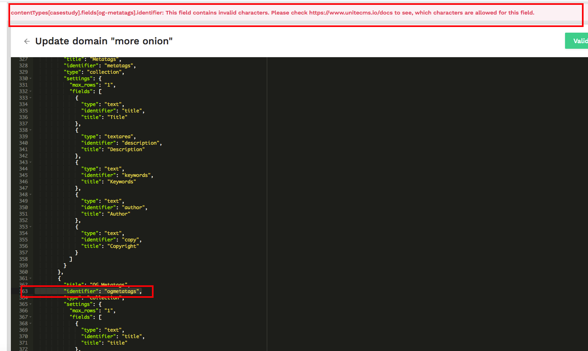
Task: Collapse the object beginning on line 353
Action: 31,227
